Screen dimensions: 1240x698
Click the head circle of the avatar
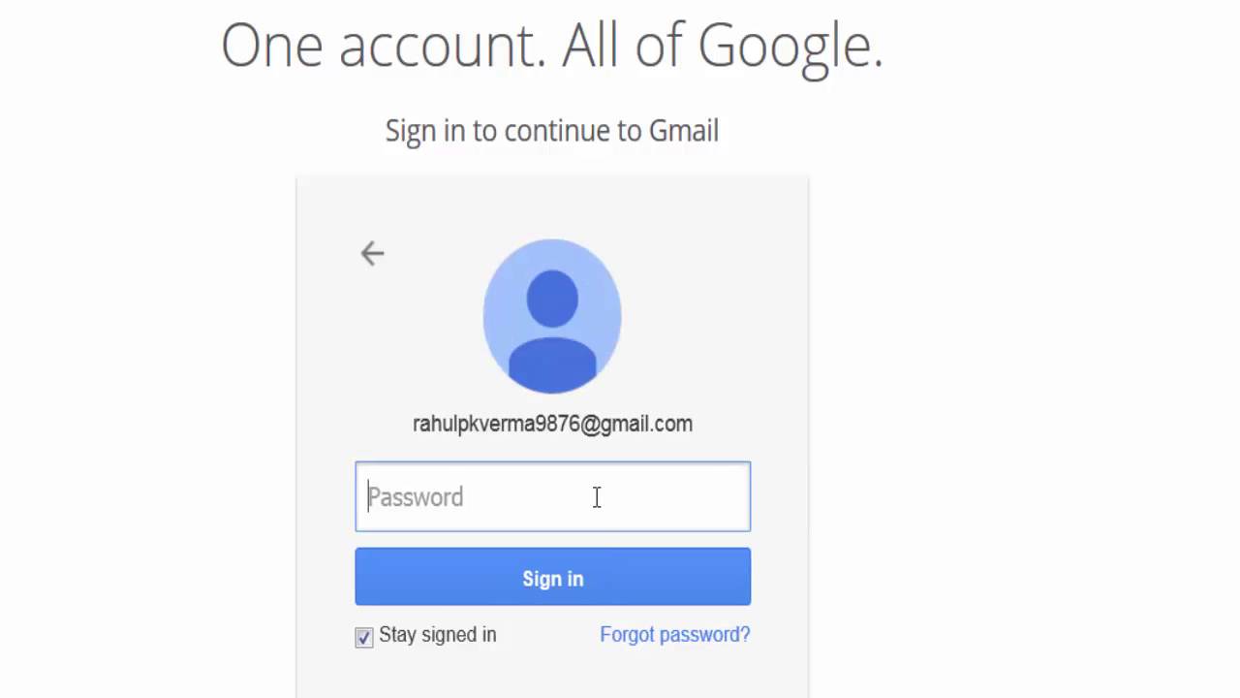(x=552, y=297)
